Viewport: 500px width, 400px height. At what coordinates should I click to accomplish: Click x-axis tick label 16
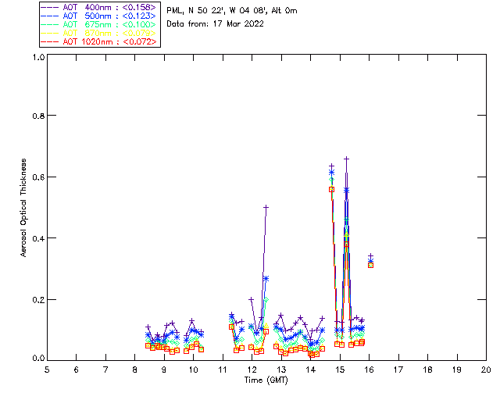(370, 370)
